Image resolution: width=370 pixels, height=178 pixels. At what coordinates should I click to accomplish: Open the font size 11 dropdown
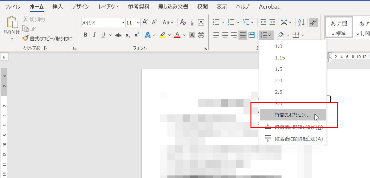138,23
